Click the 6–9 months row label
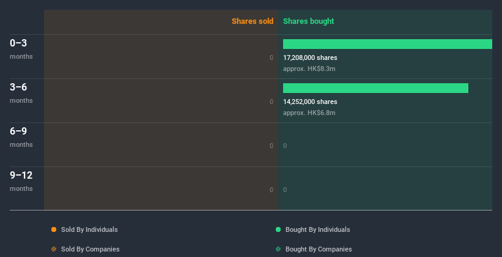The width and height of the screenshot is (502, 257). coord(21,137)
